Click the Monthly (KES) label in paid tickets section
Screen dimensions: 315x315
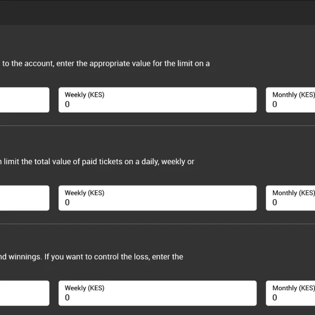point(294,193)
